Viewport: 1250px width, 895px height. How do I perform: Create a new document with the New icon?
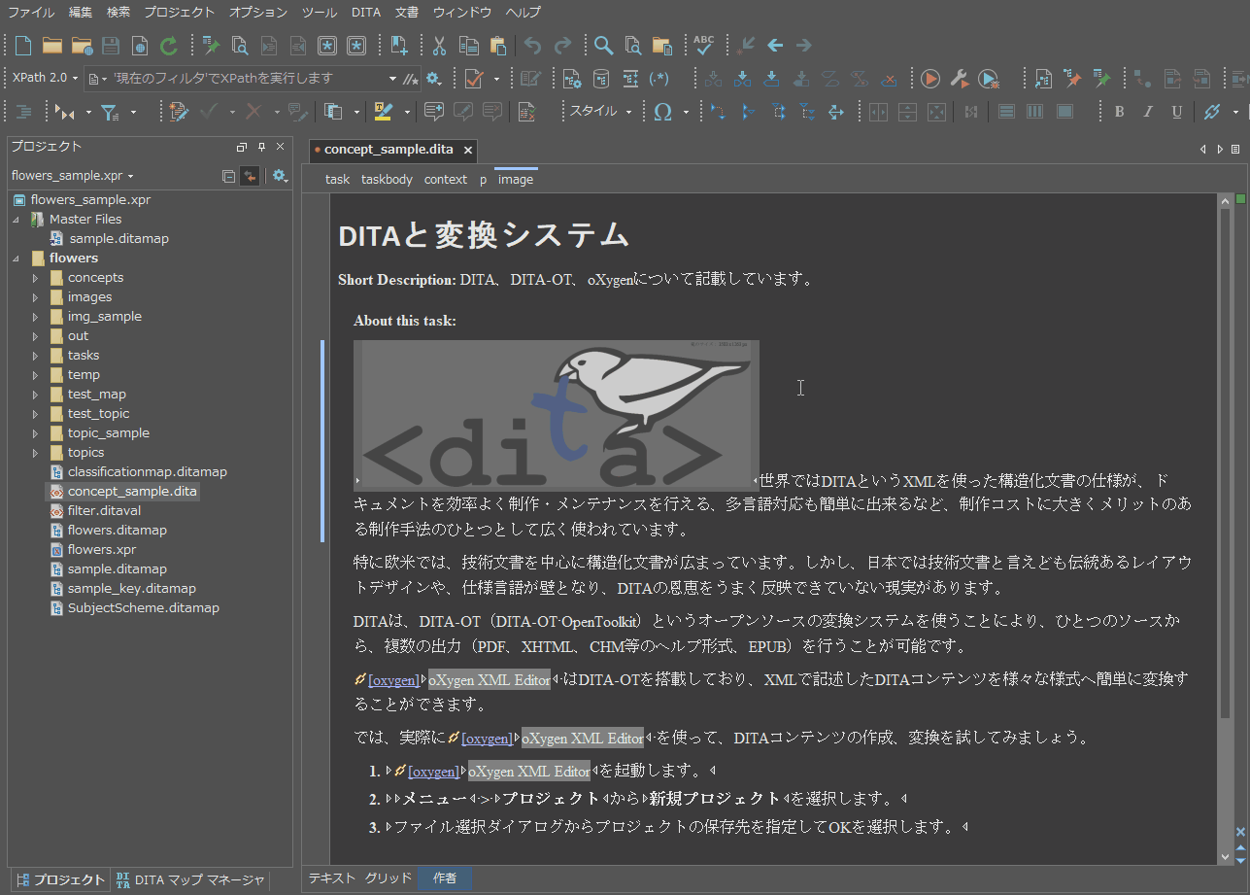pos(22,46)
